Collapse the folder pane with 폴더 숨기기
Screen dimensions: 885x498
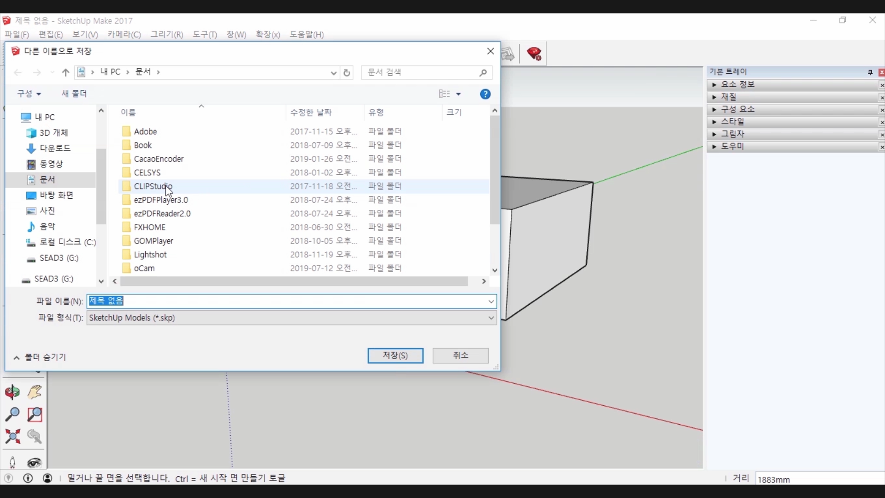[40, 357]
